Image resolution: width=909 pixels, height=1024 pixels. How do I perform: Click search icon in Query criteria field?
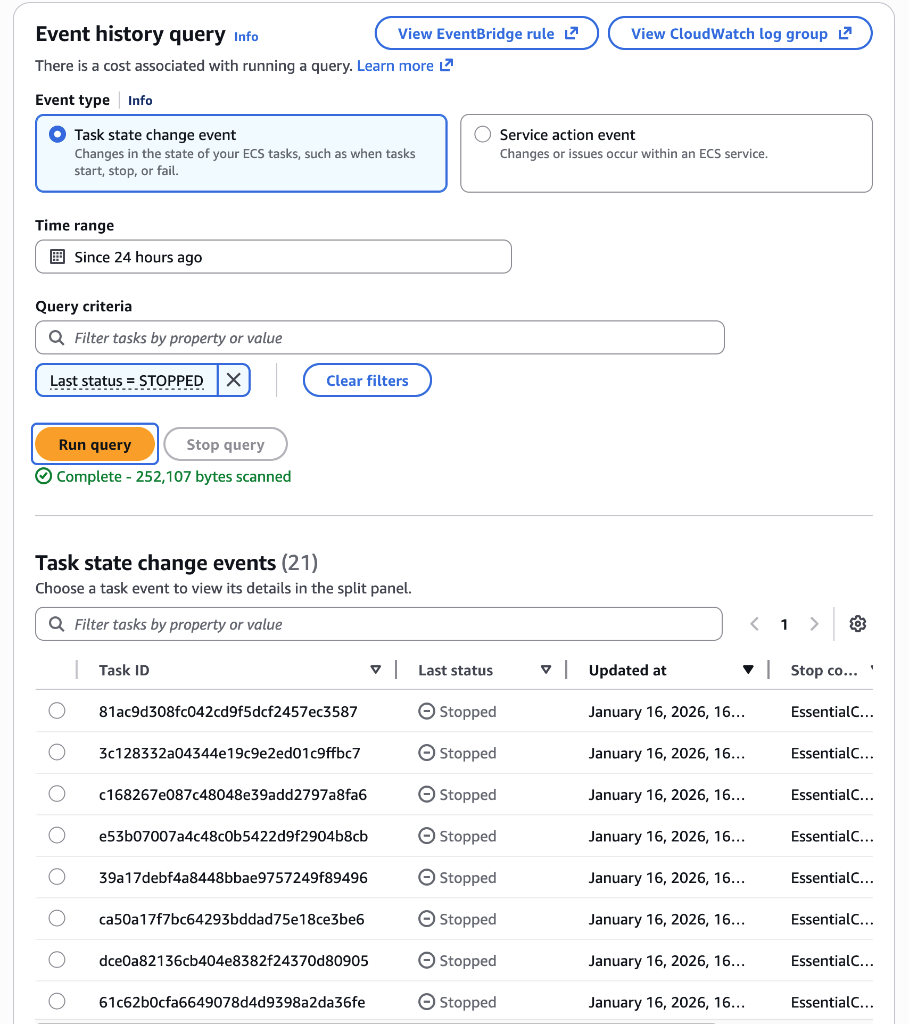coord(56,338)
